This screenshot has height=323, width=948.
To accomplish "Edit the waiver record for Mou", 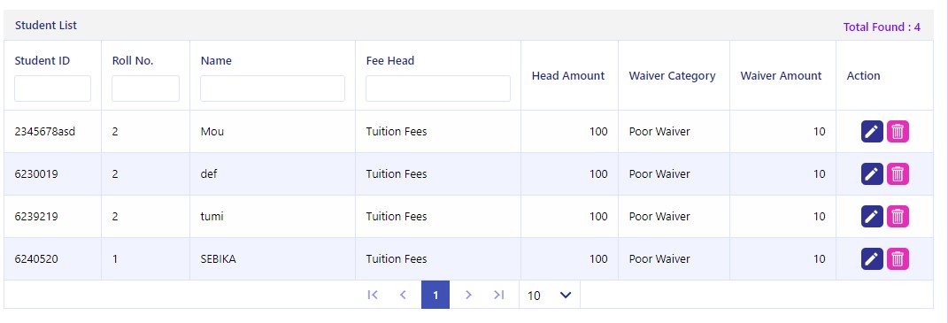I will (x=872, y=131).
